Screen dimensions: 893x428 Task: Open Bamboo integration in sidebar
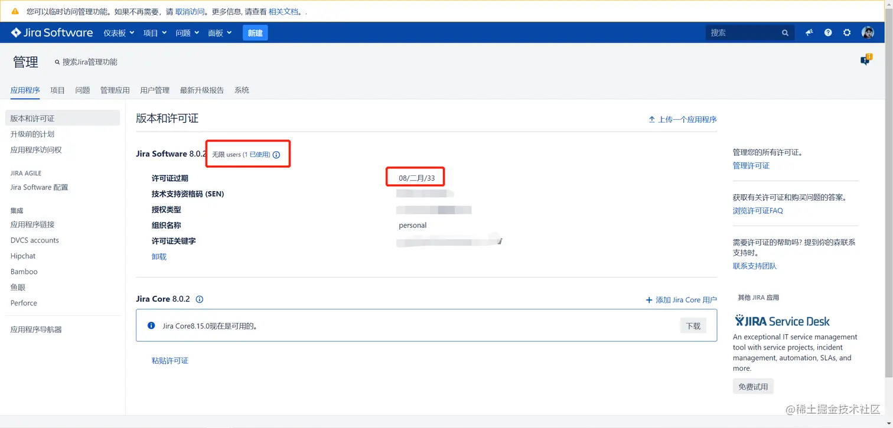point(24,272)
